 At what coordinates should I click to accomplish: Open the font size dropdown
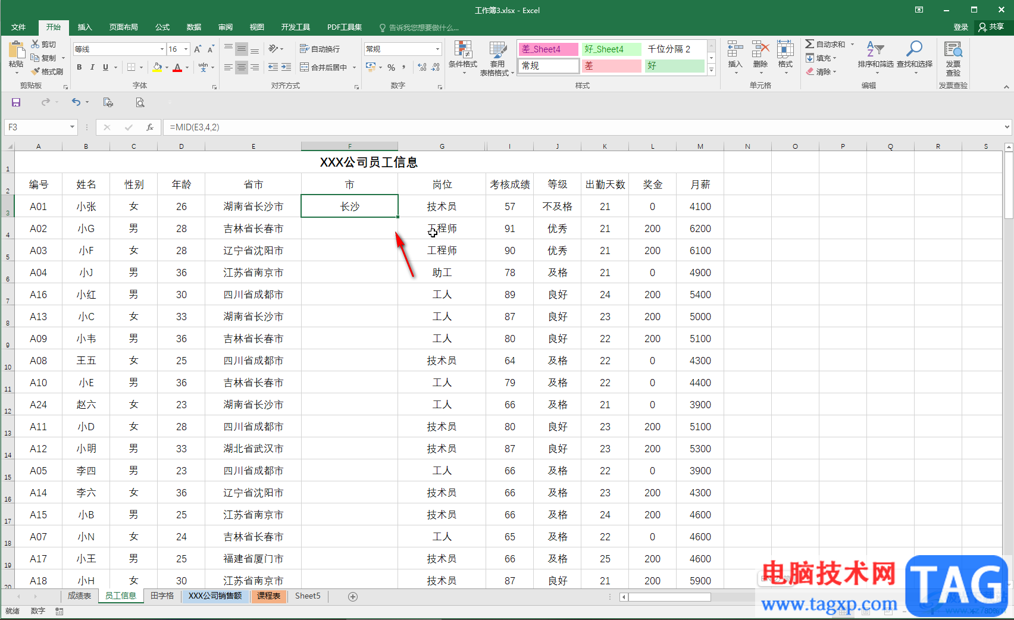coord(186,49)
